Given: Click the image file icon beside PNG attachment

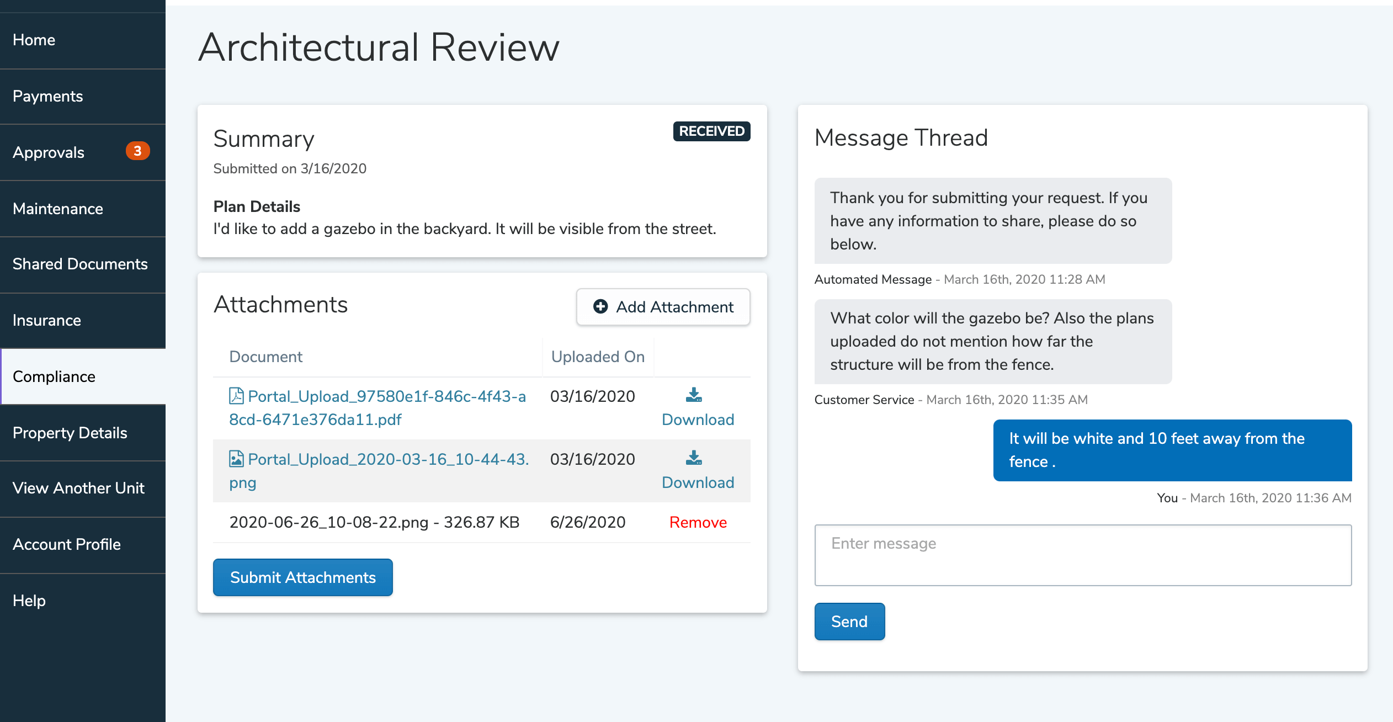Looking at the screenshot, I should (x=236, y=459).
